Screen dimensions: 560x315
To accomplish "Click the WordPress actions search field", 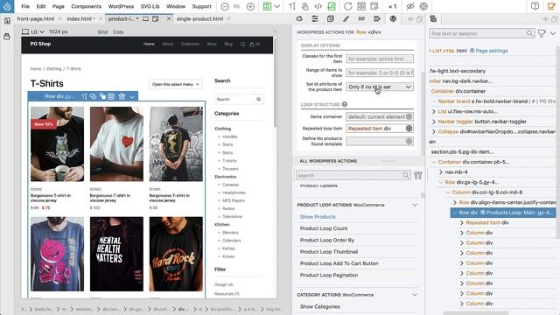I will coord(353,175).
